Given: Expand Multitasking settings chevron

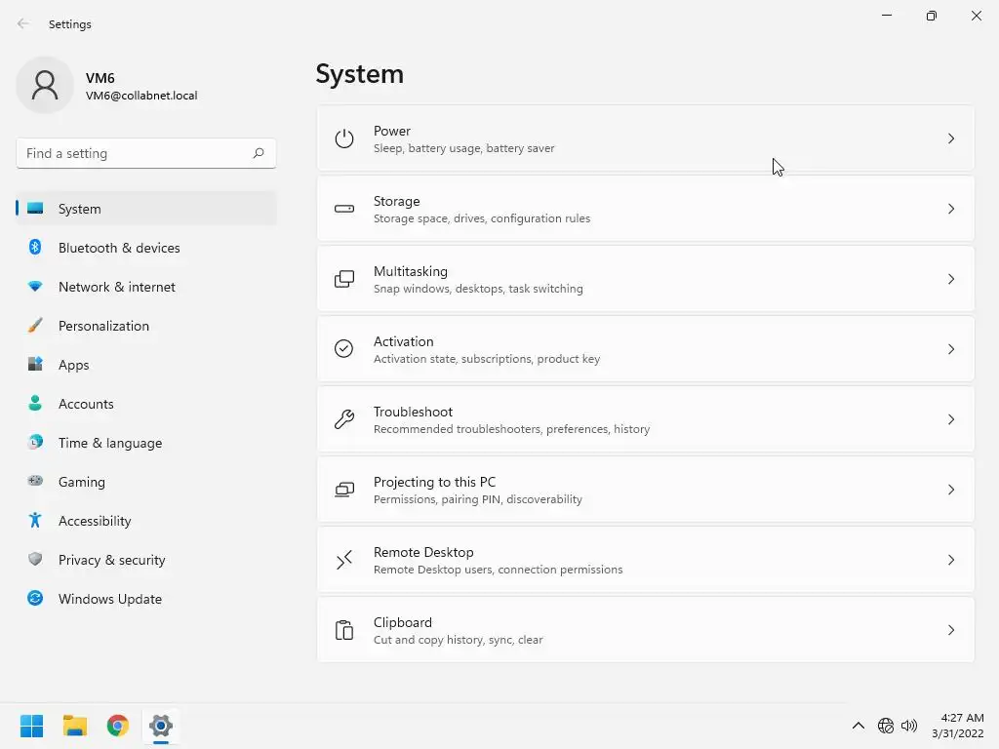Looking at the screenshot, I should pyautogui.click(x=950, y=279).
